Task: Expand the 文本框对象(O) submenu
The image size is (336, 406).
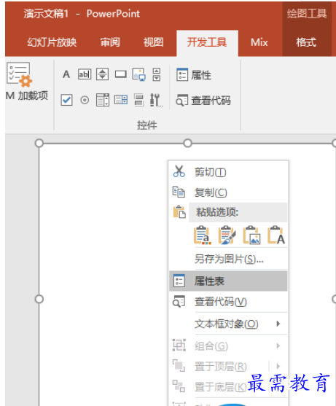Action: (228, 324)
